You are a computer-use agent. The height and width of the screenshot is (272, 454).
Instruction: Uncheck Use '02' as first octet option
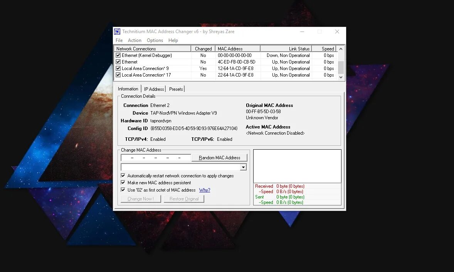click(123, 190)
